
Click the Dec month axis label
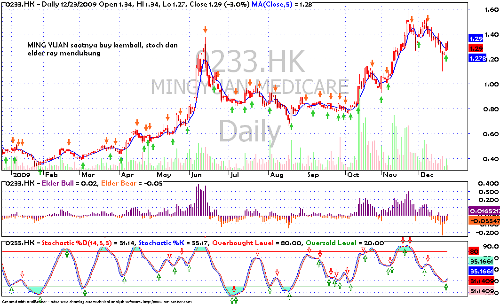pyautogui.click(x=427, y=175)
